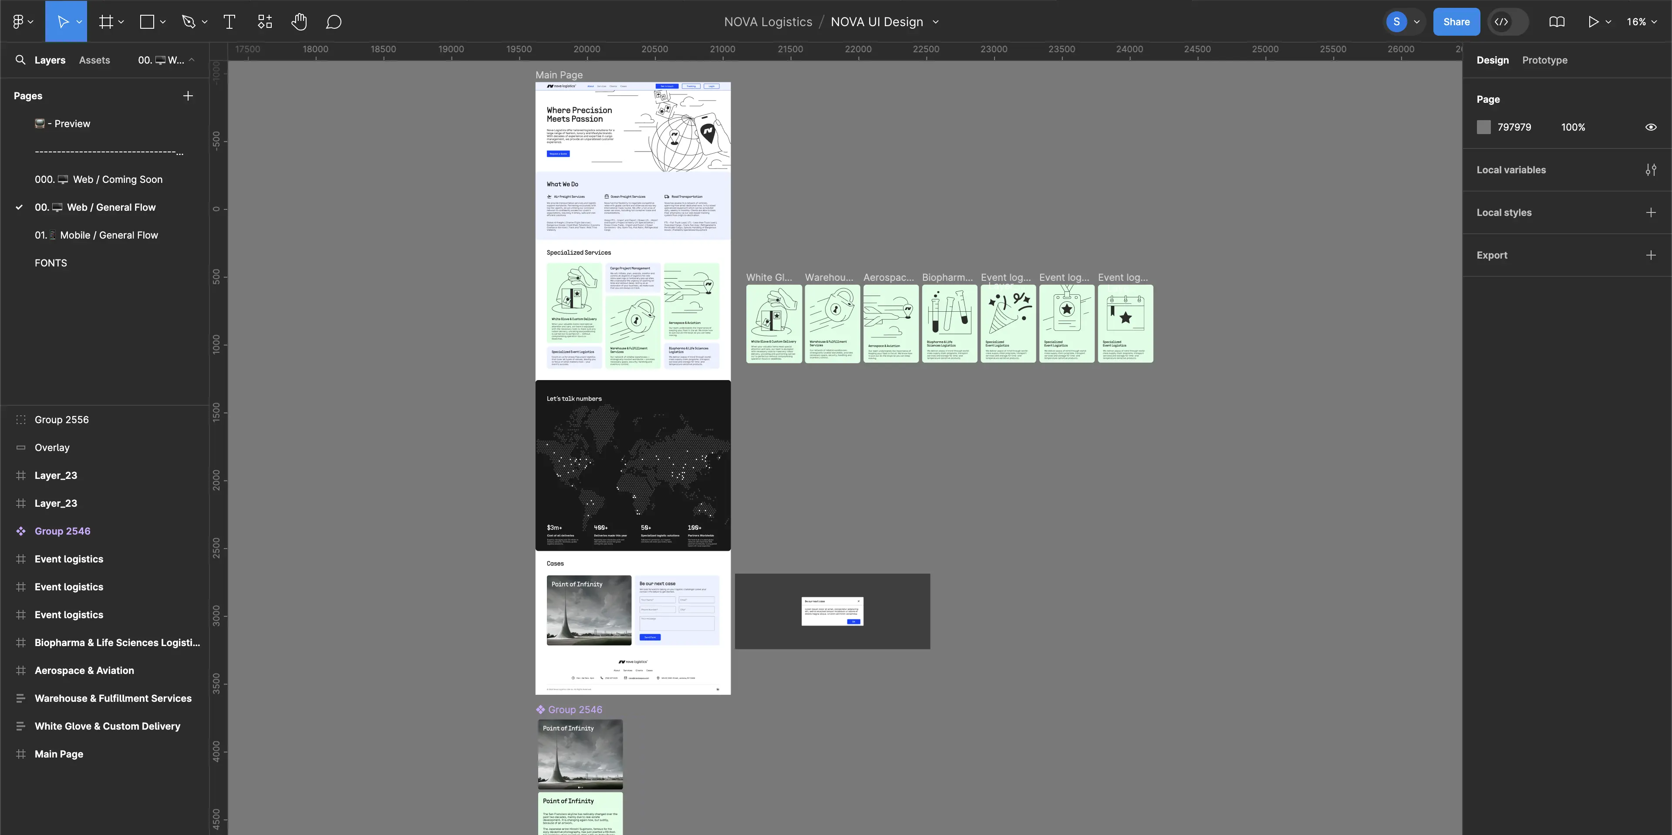This screenshot has width=1672, height=835.
Task: Open file name options chevron
Action: 935,22
